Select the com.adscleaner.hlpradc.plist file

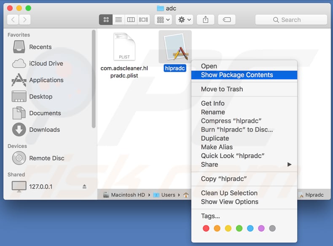pyautogui.click(x=124, y=55)
